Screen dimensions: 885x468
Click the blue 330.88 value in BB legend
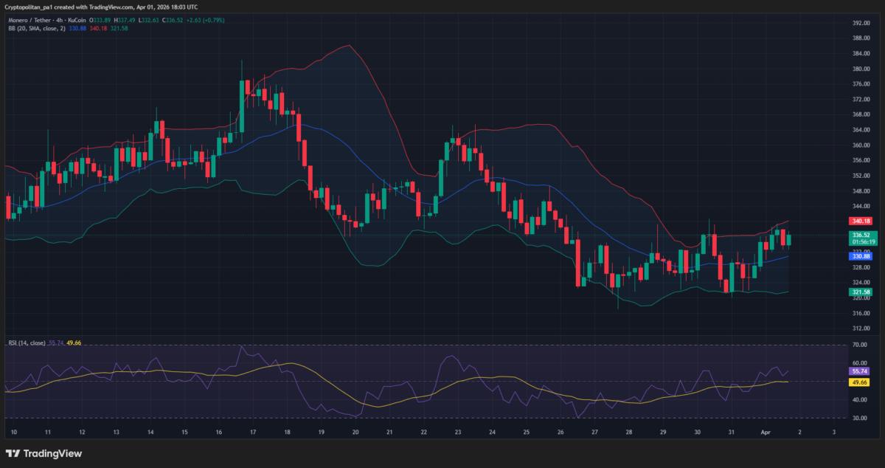pyautogui.click(x=78, y=28)
